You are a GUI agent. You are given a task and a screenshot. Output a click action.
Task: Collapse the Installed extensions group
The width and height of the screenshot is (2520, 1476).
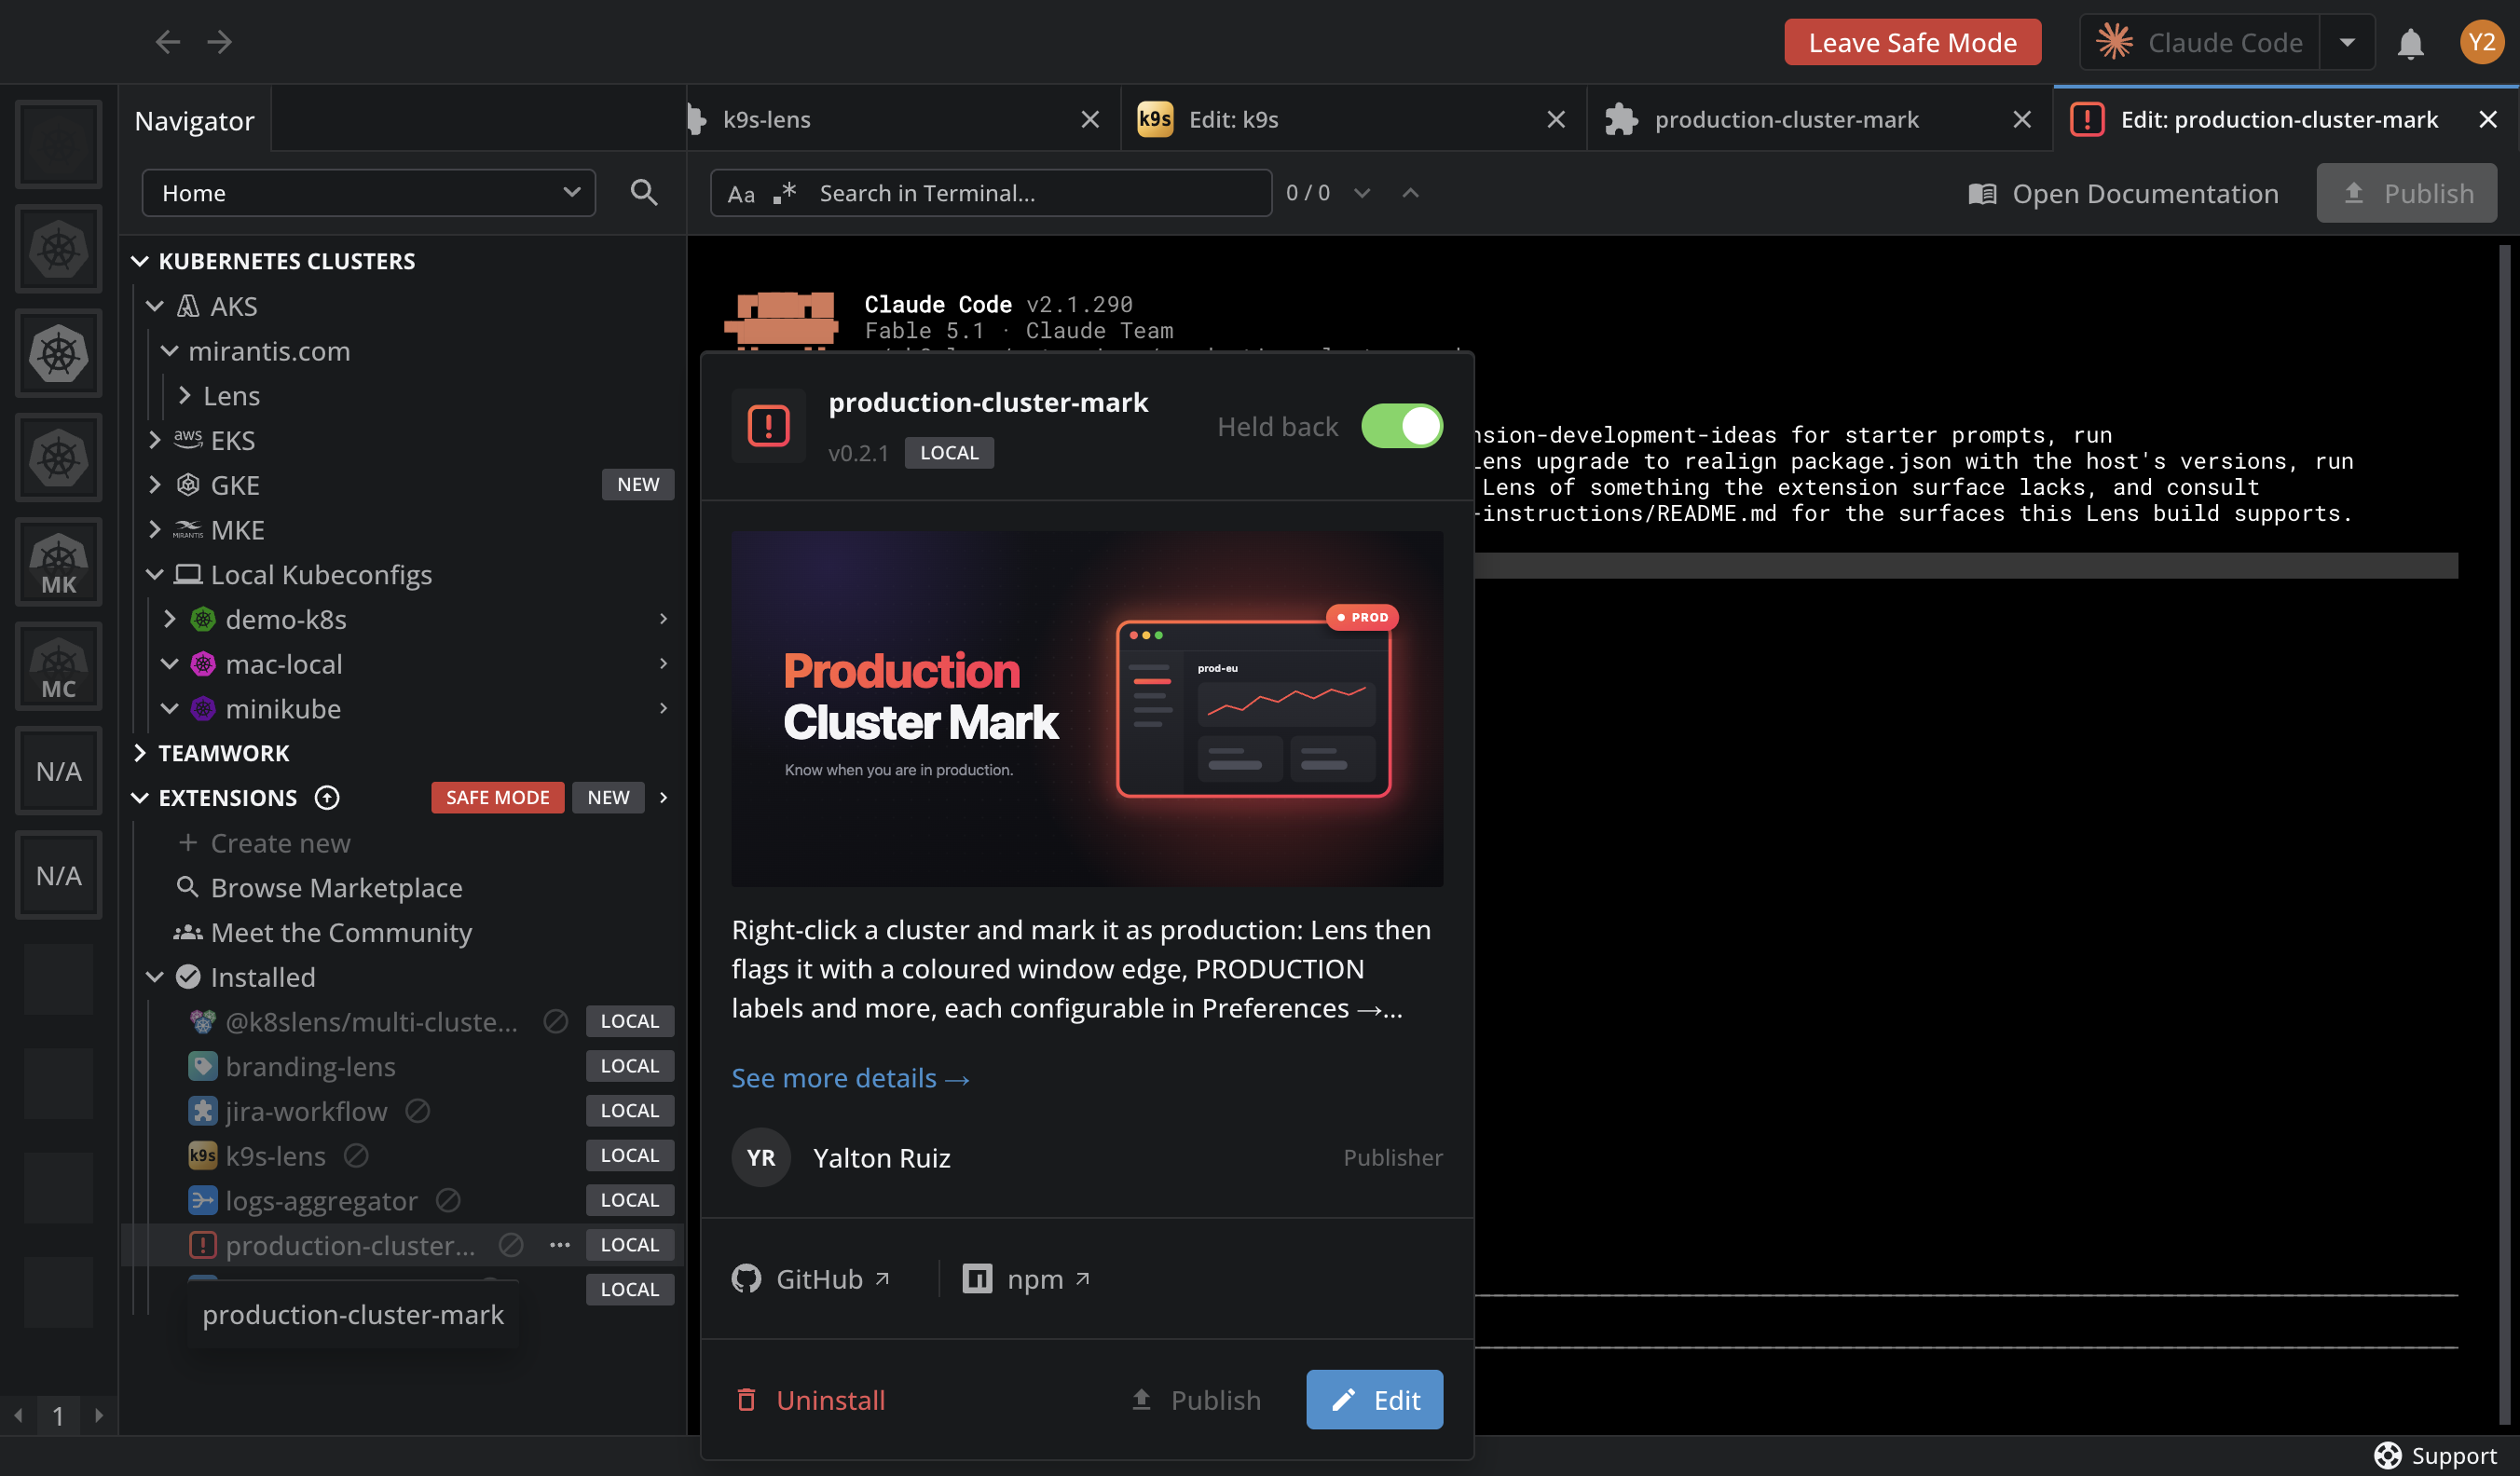coord(155,977)
